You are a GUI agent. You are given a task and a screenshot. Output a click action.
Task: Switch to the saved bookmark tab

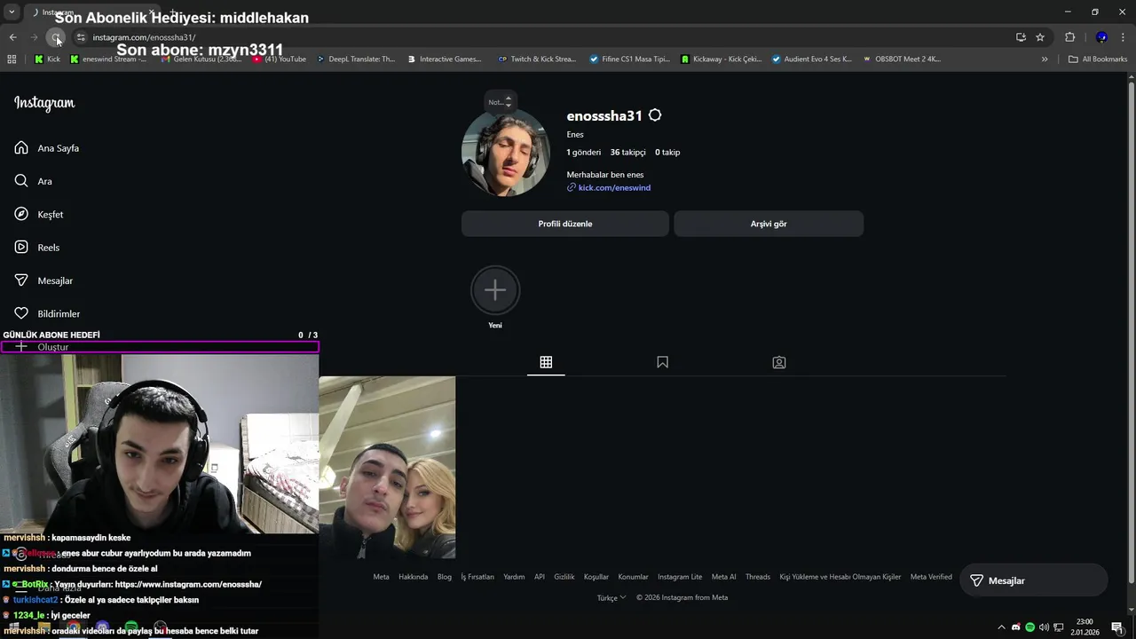tap(662, 362)
